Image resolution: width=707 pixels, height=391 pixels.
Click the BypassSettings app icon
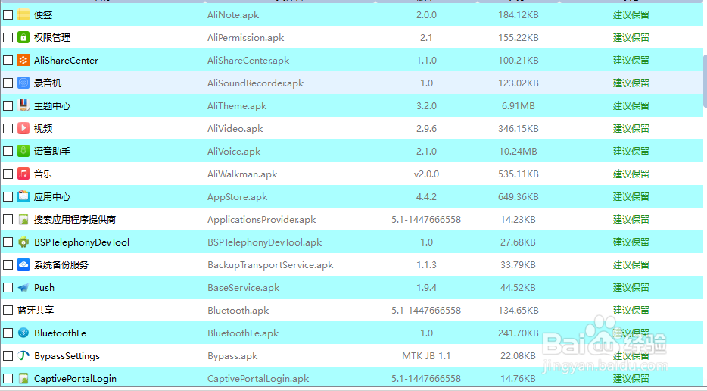coord(23,356)
